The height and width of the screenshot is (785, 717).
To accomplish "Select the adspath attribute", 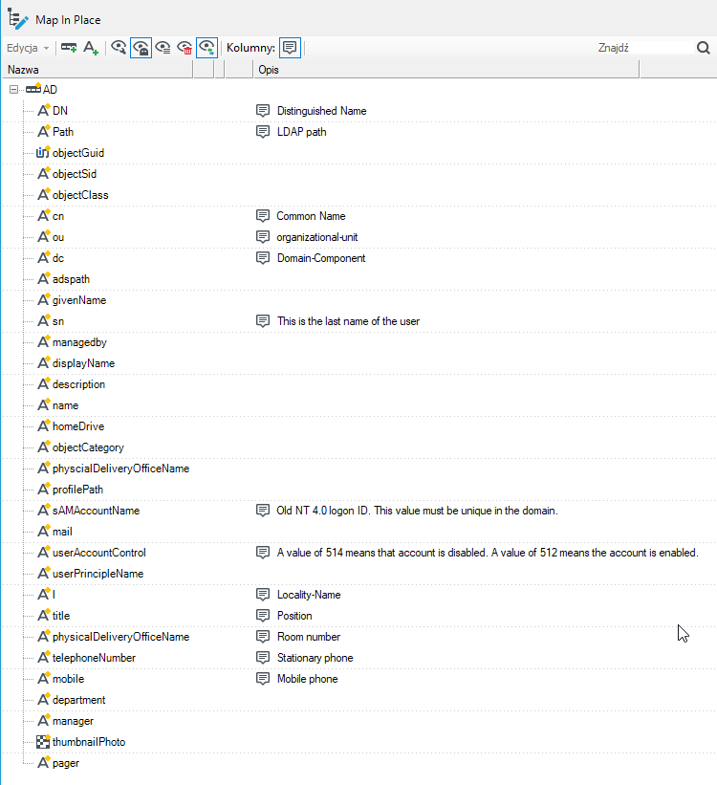I will (71, 279).
